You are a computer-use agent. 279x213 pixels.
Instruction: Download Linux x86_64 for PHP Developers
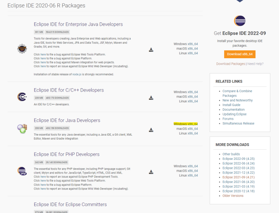[192, 175]
